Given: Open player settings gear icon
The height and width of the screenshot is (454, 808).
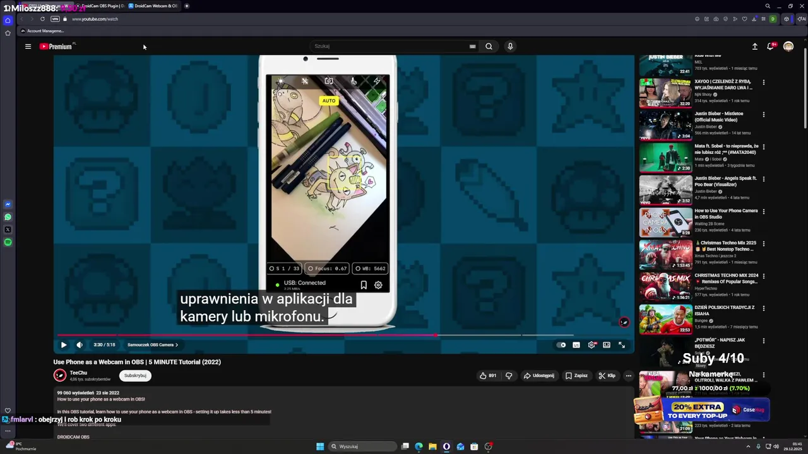Looking at the screenshot, I should (x=591, y=345).
